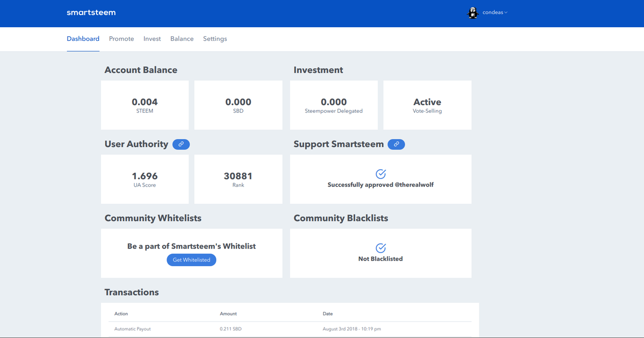Click the Amount column header
This screenshot has width=644, height=338.
pyautogui.click(x=228, y=314)
